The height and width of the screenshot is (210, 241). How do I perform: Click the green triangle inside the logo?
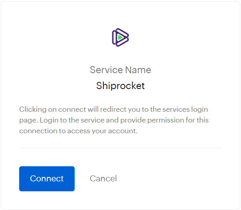pyautogui.click(x=119, y=38)
